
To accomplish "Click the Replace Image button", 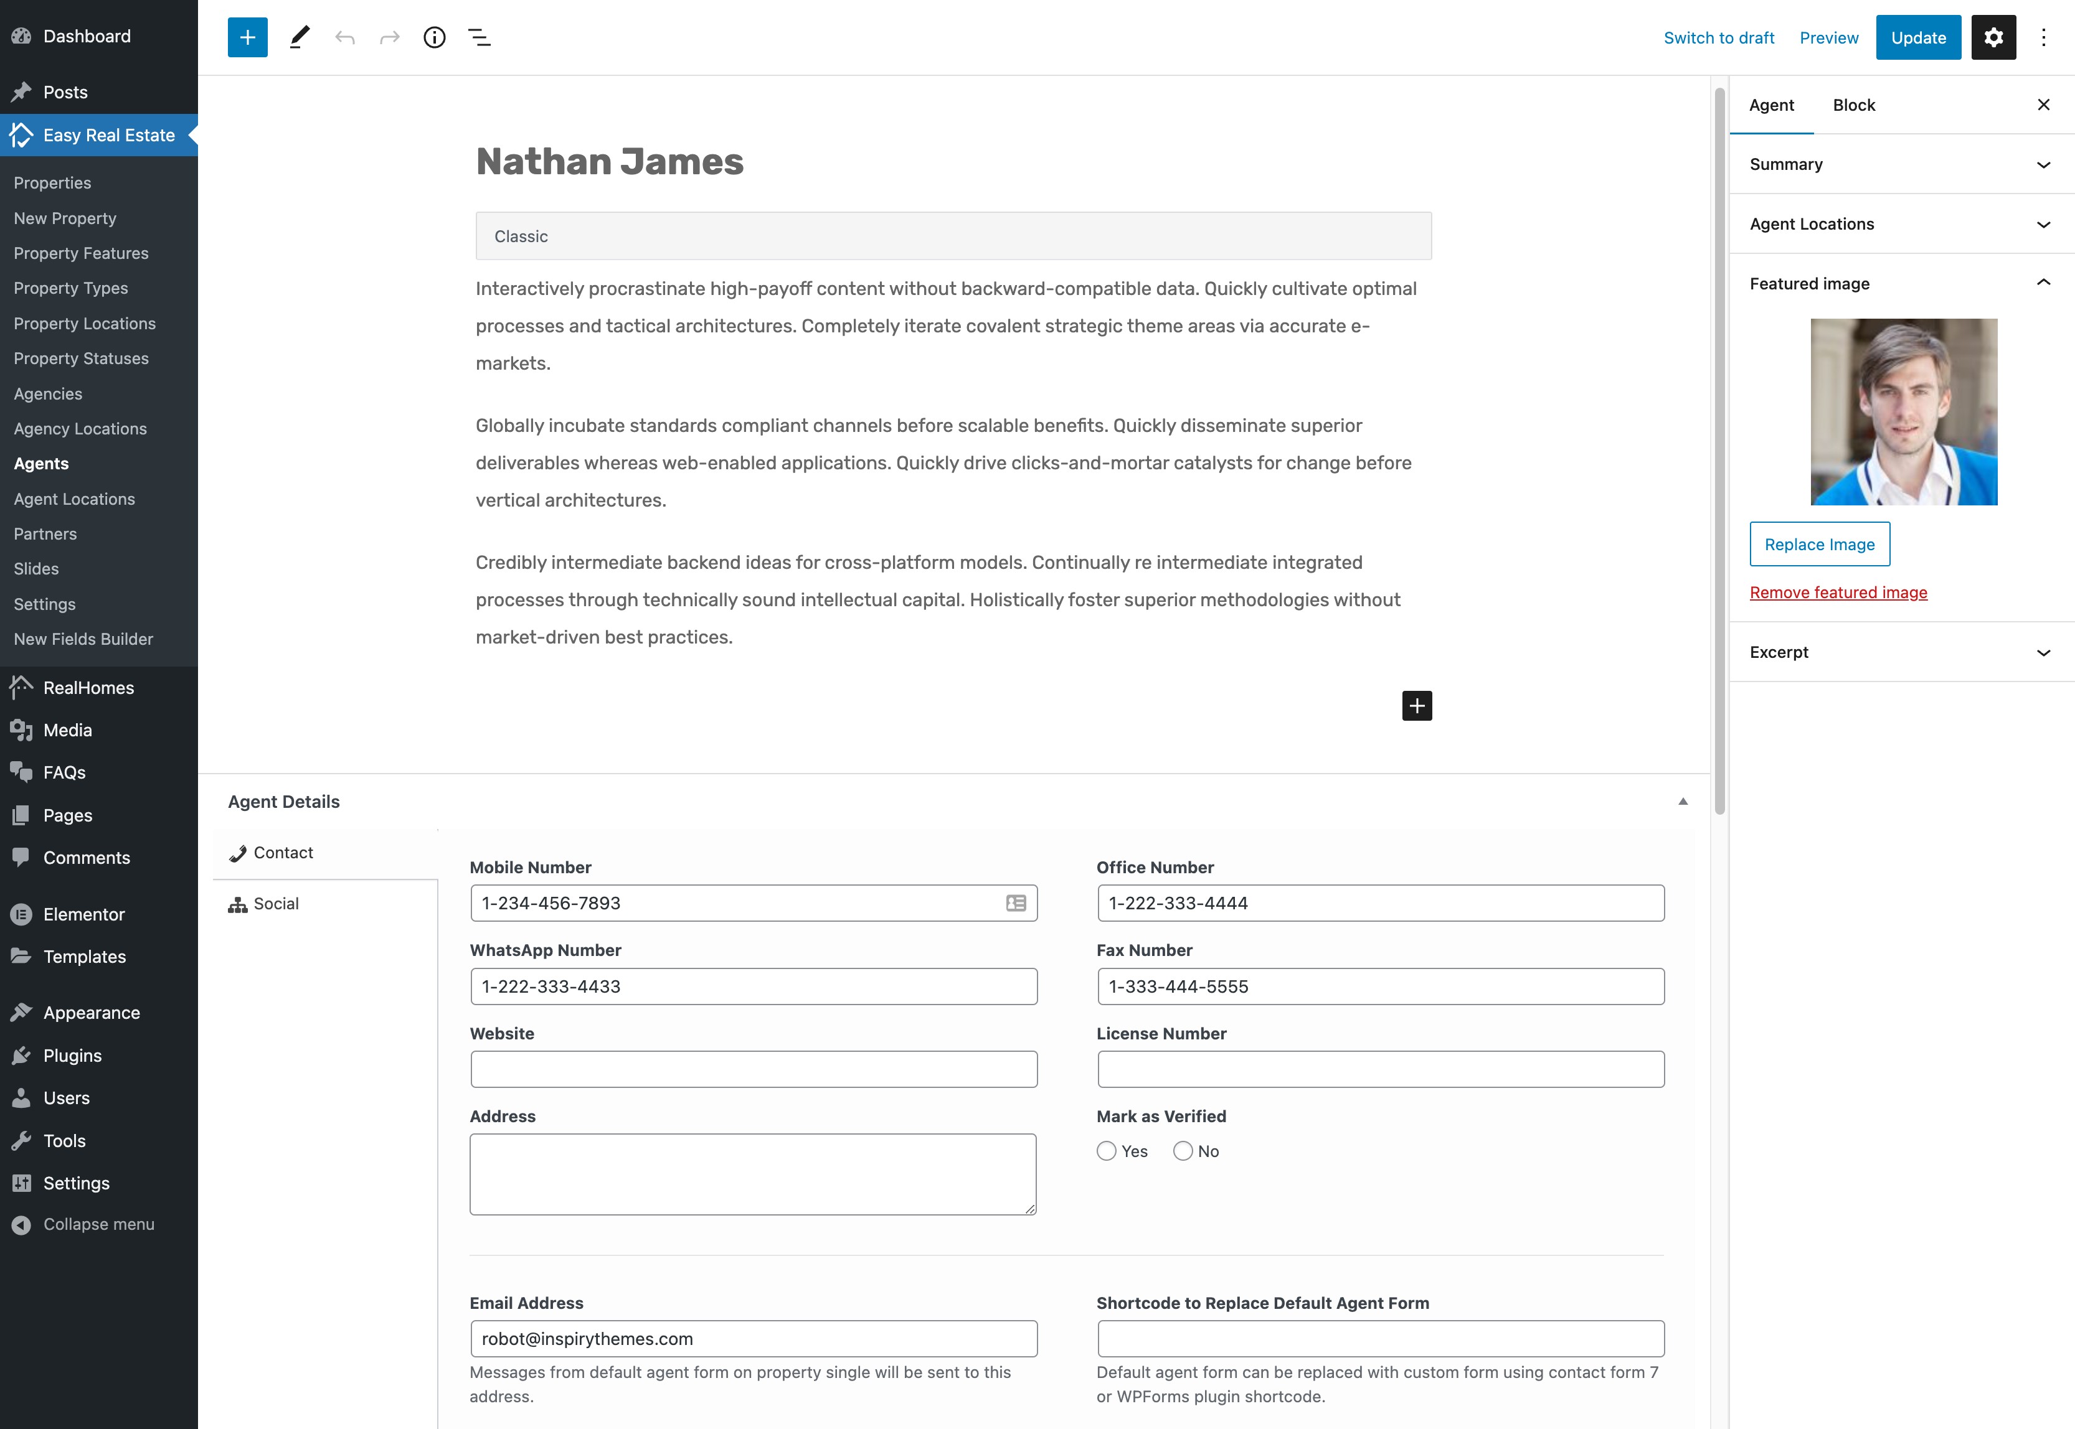I will (x=1819, y=545).
